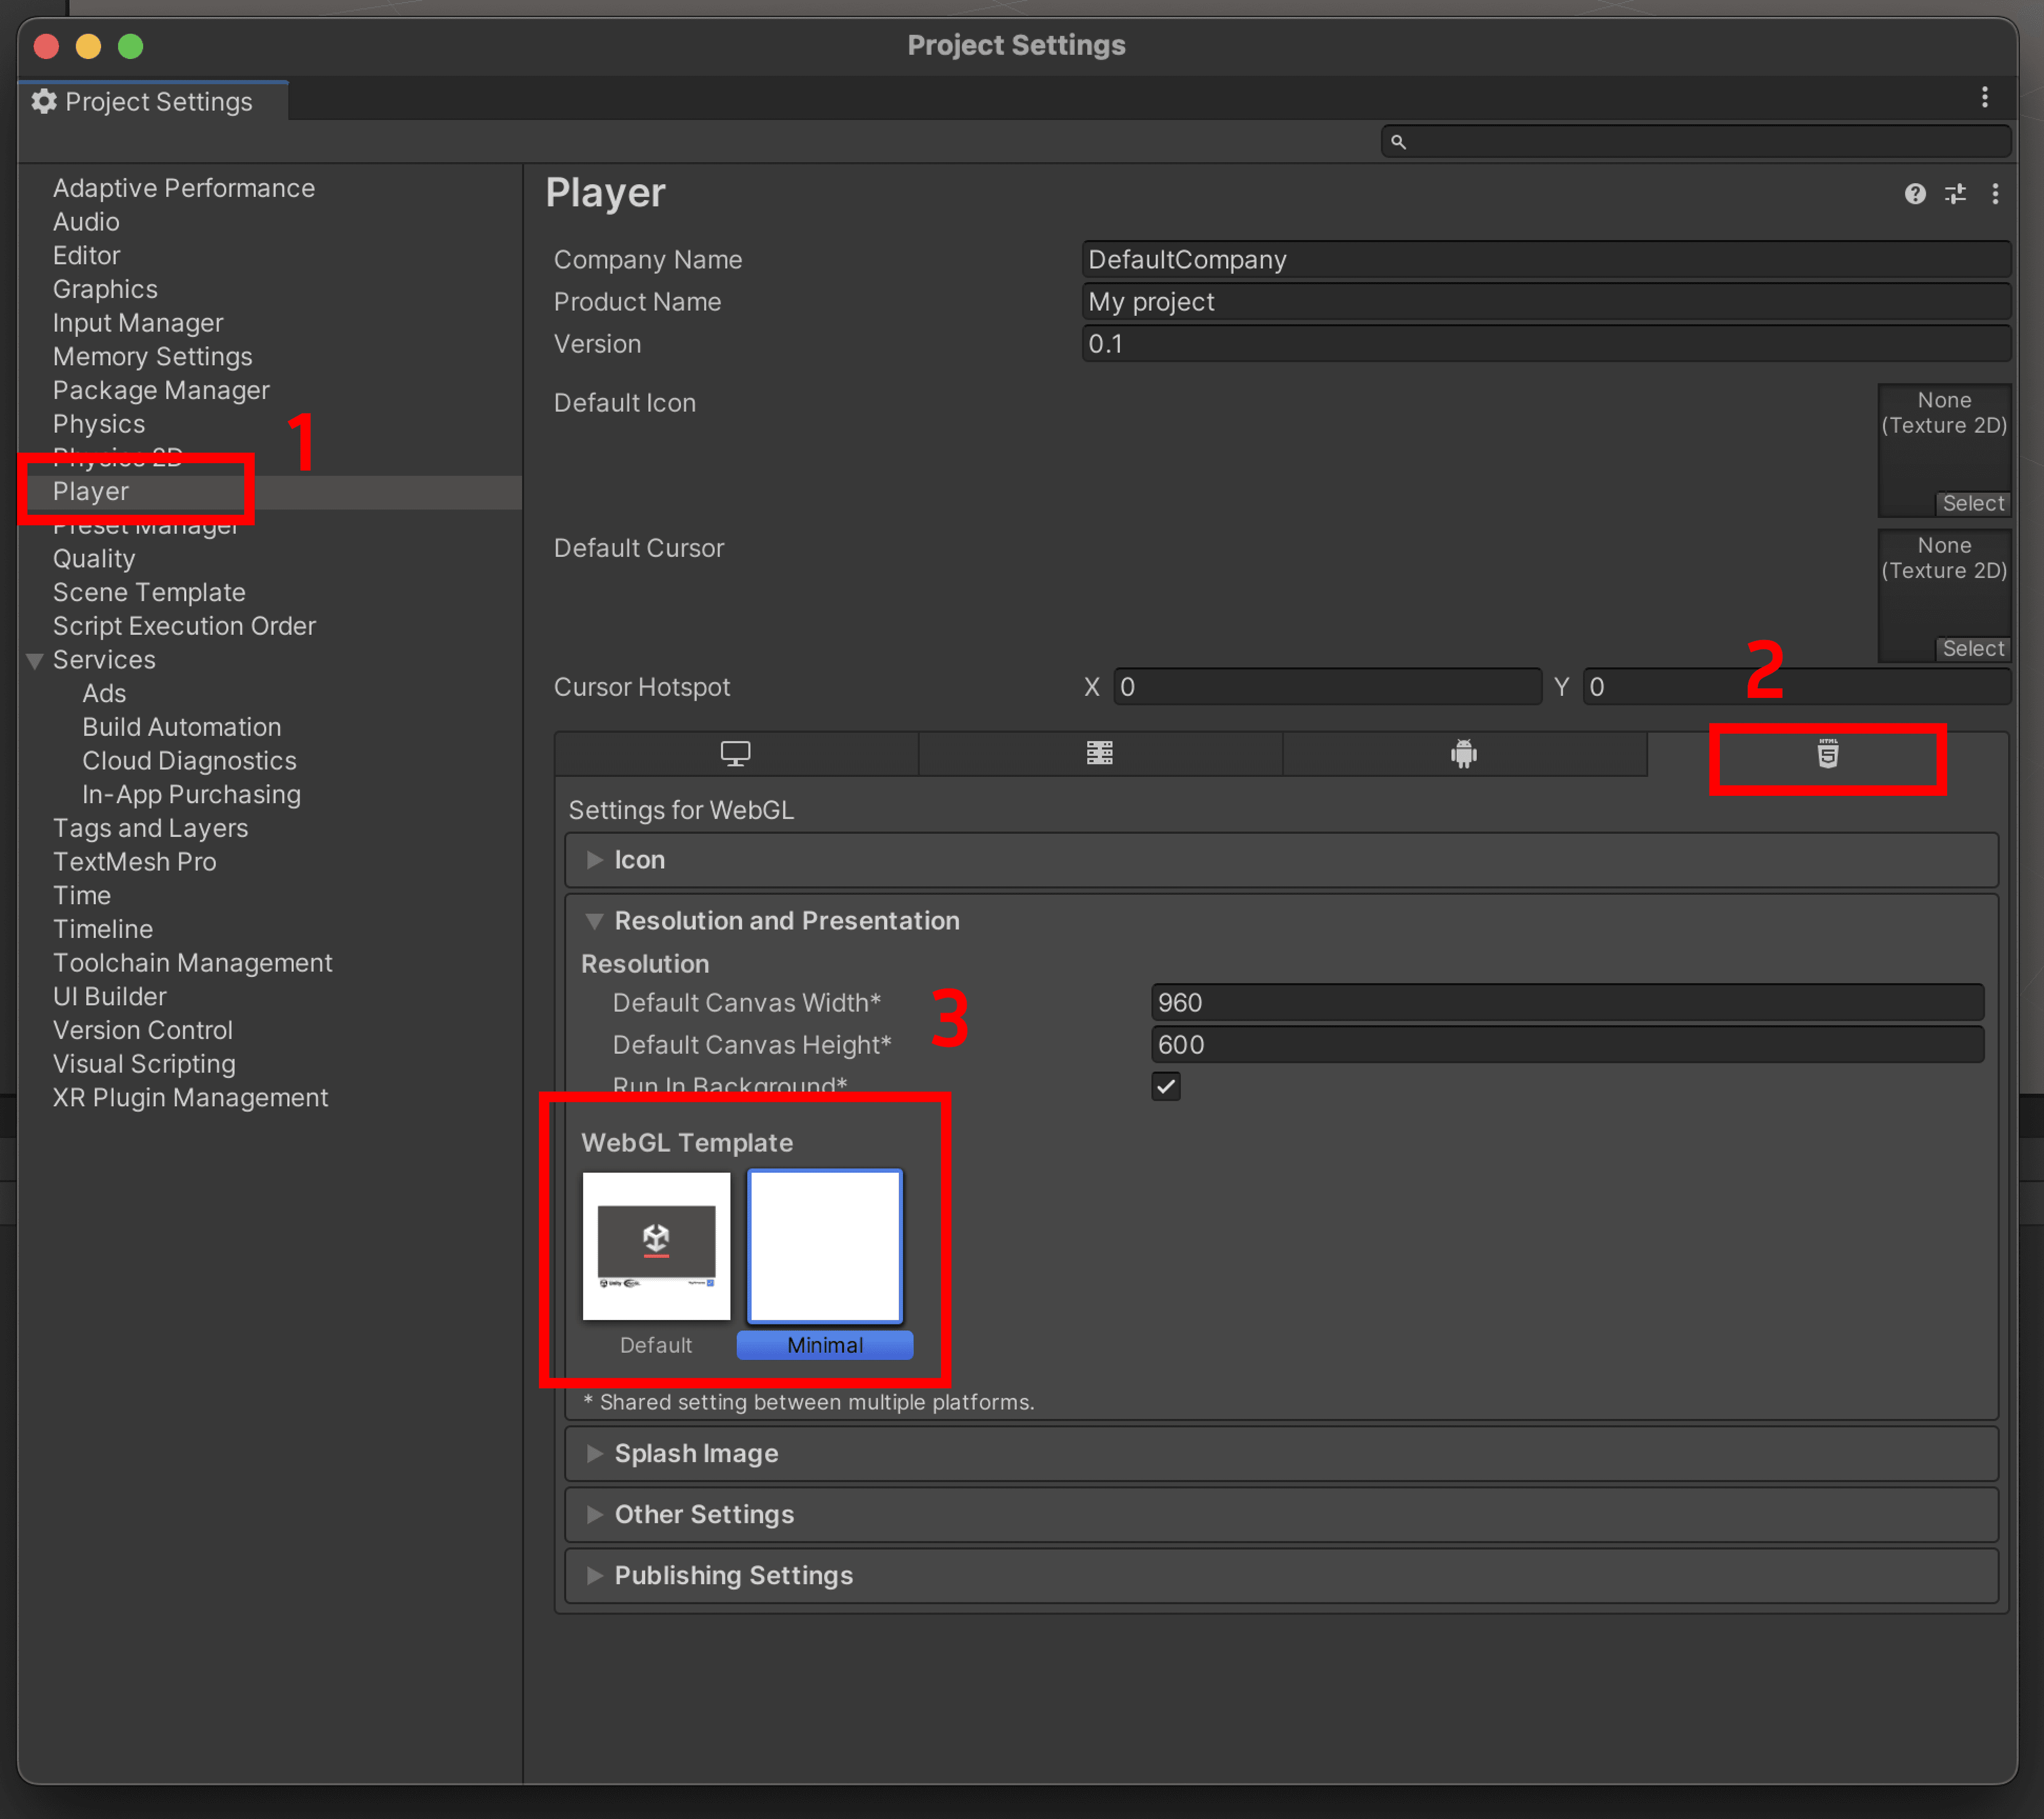2044x1819 pixels.
Task: Open In-App Purchasing under Services
Action: [191, 795]
